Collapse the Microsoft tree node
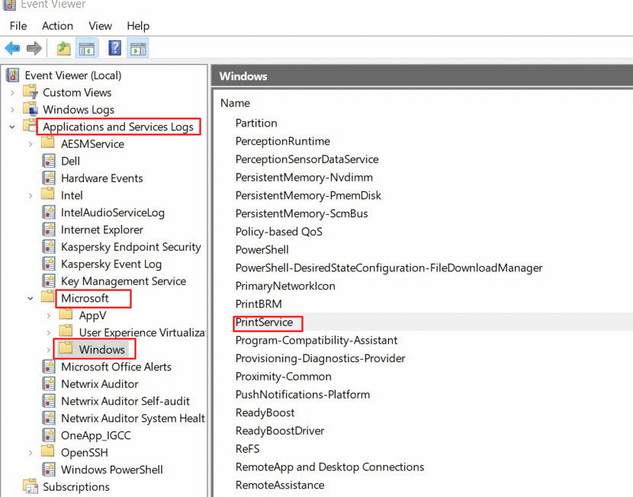The width and height of the screenshot is (633, 497). point(31,298)
